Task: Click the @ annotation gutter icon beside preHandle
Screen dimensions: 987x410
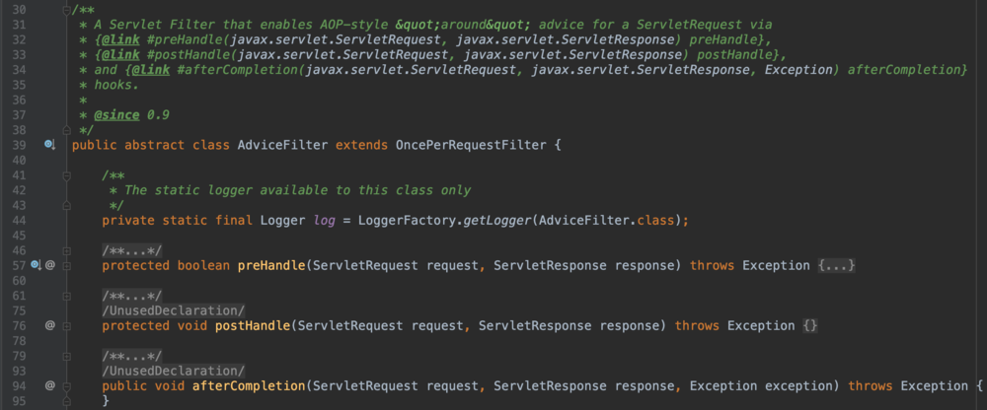Action: (x=49, y=265)
